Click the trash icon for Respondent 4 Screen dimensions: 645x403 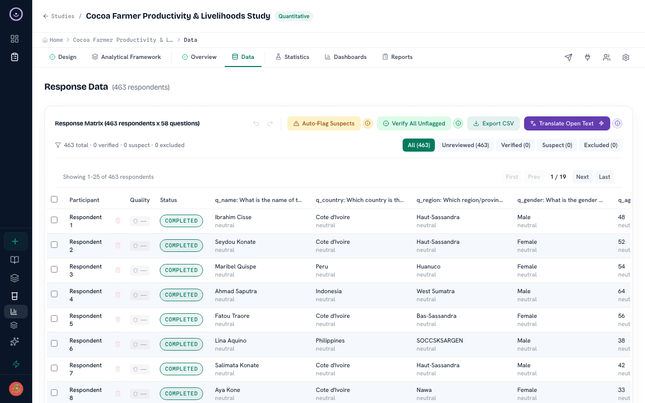(118, 295)
